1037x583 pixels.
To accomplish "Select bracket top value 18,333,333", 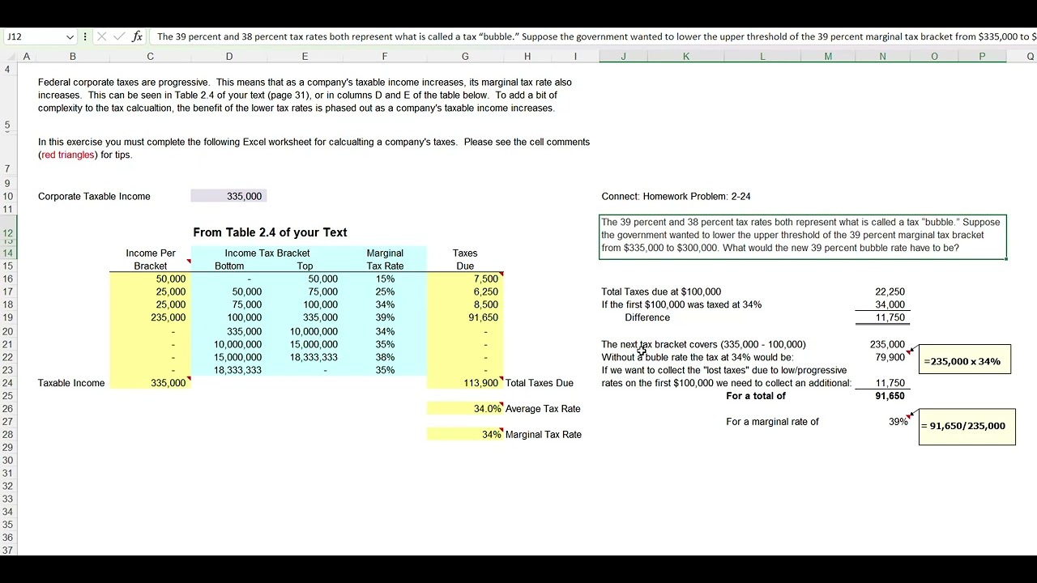I will tap(305, 357).
